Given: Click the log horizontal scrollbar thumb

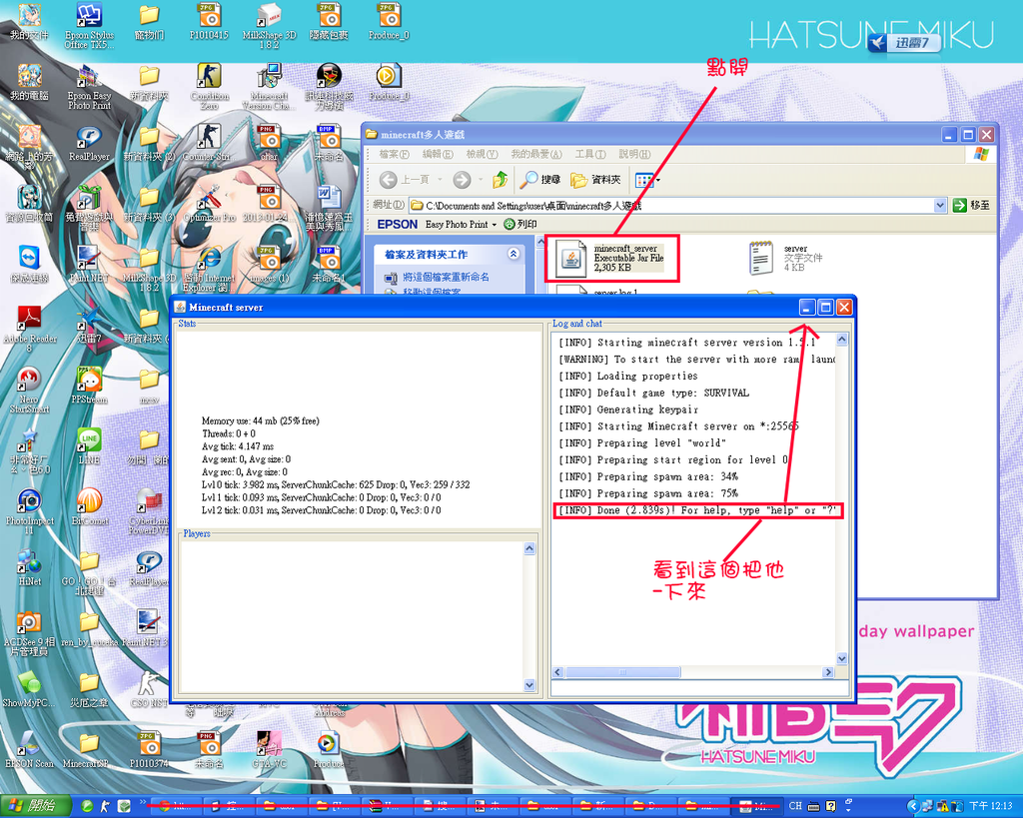Looking at the screenshot, I should (623, 672).
